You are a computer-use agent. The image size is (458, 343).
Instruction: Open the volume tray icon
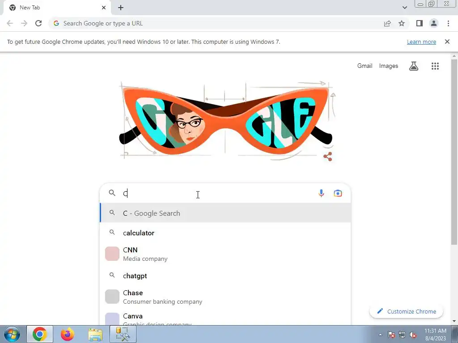tap(413, 335)
